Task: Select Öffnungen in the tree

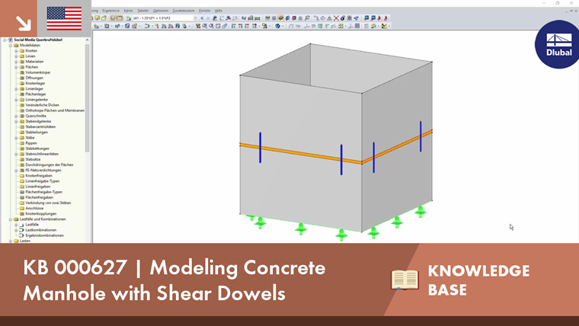Action: coord(34,78)
